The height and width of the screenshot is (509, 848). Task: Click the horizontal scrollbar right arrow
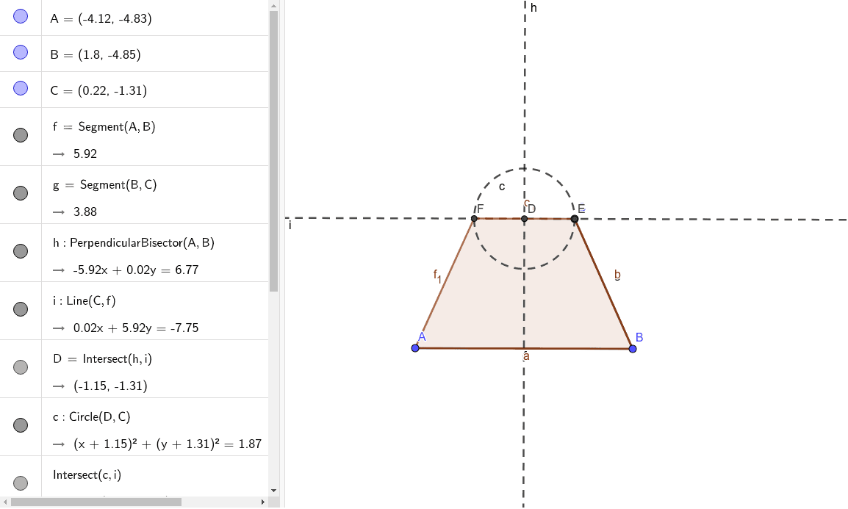(x=263, y=502)
